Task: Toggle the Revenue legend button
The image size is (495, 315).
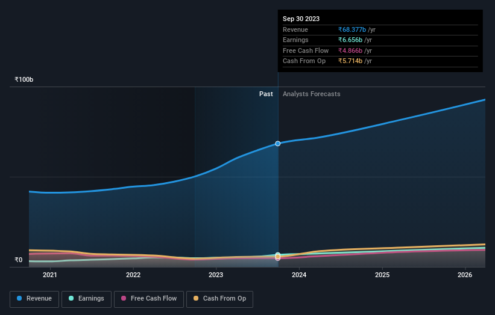Action: tap(34, 299)
